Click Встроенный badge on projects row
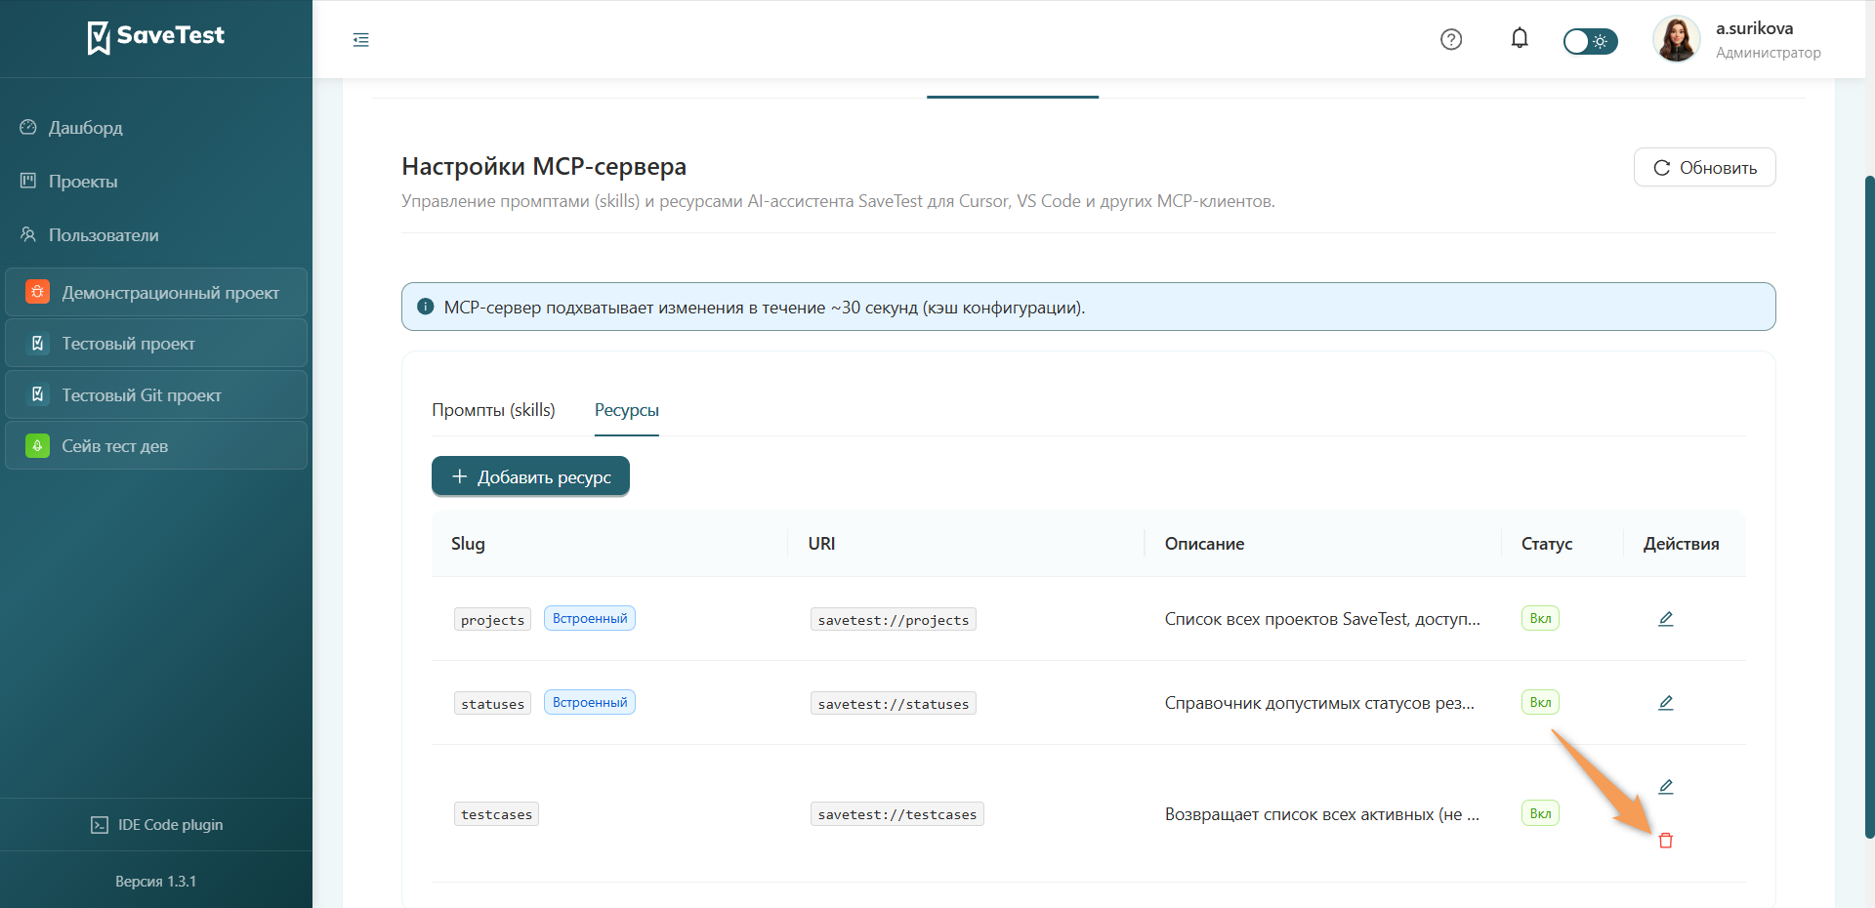 [590, 618]
